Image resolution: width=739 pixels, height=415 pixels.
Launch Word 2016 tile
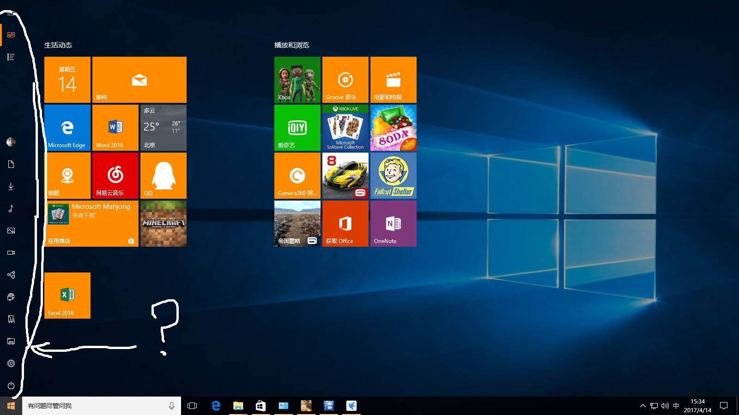point(115,128)
